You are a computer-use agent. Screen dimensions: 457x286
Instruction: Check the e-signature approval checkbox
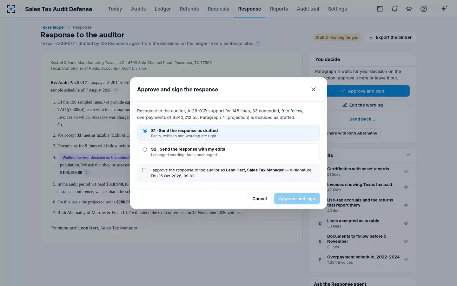[x=144, y=170]
